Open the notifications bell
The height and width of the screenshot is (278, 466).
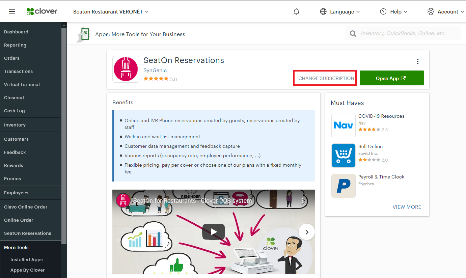tap(296, 11)
